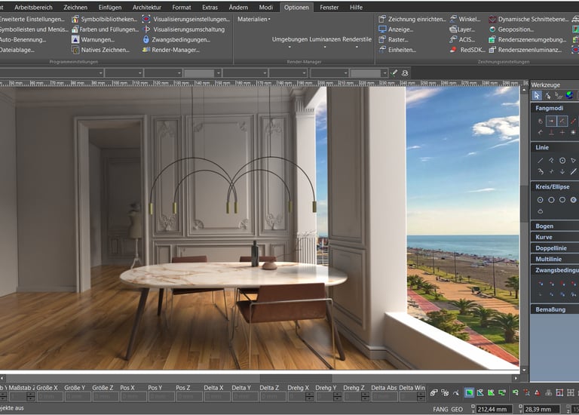Click the Drehg X stepper arrows

click(x=310, y=397)
